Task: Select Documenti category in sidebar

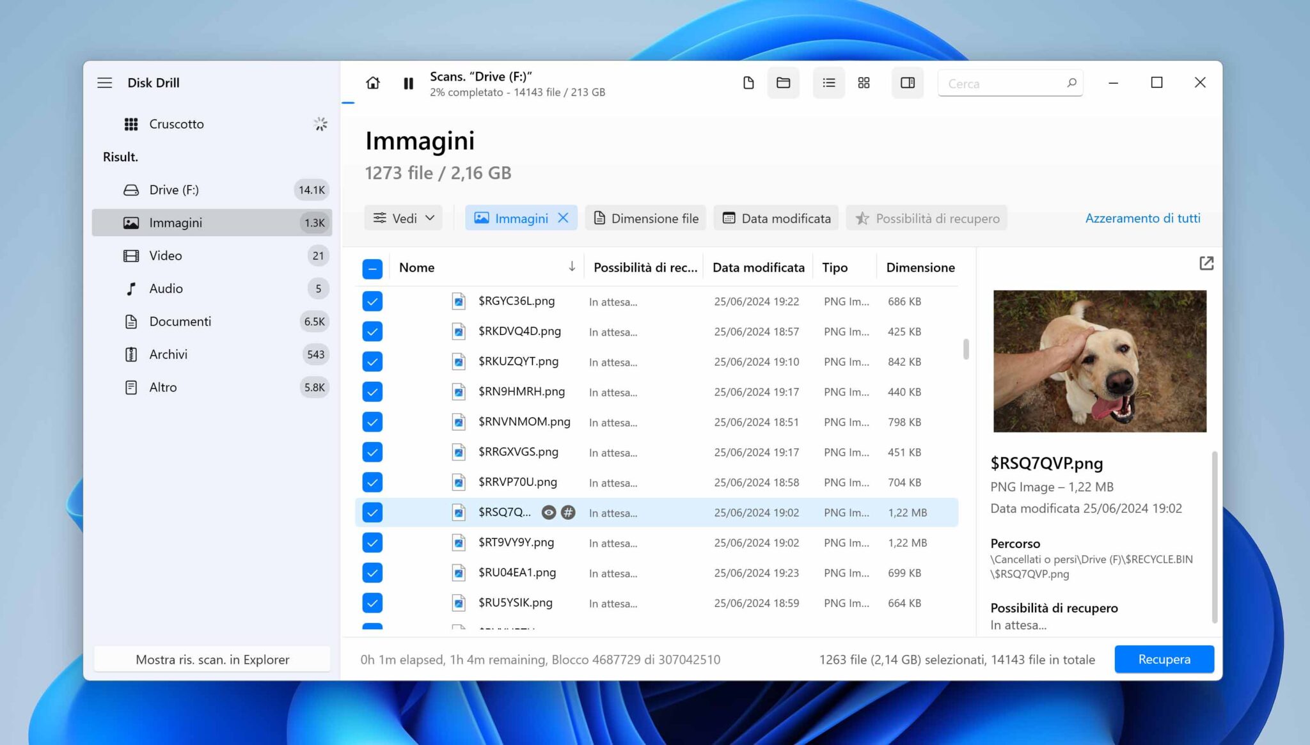Action: tap(180, 322)
